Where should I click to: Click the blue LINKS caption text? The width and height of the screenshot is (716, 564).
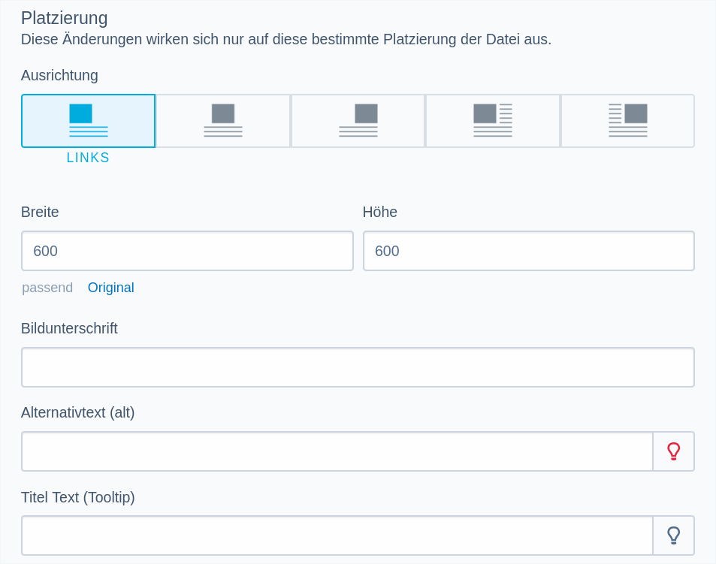[x=88, y=158]
